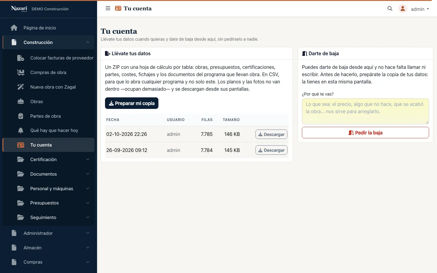Focus the ¿Por qué te vas? text area

pyautogui.click(x=365, y=111)
